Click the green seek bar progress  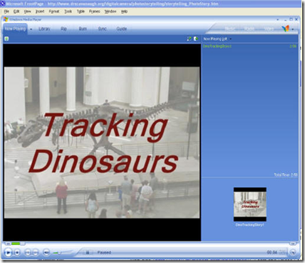(x=16, y=244)
